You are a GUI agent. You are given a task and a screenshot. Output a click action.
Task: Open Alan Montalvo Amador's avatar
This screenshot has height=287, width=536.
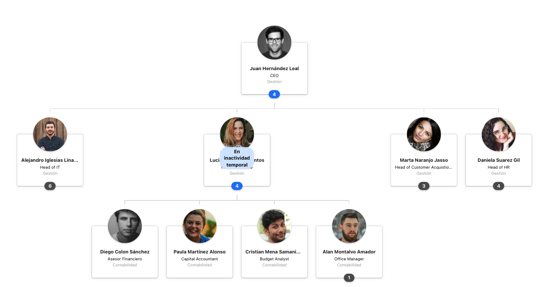point(349,226)
